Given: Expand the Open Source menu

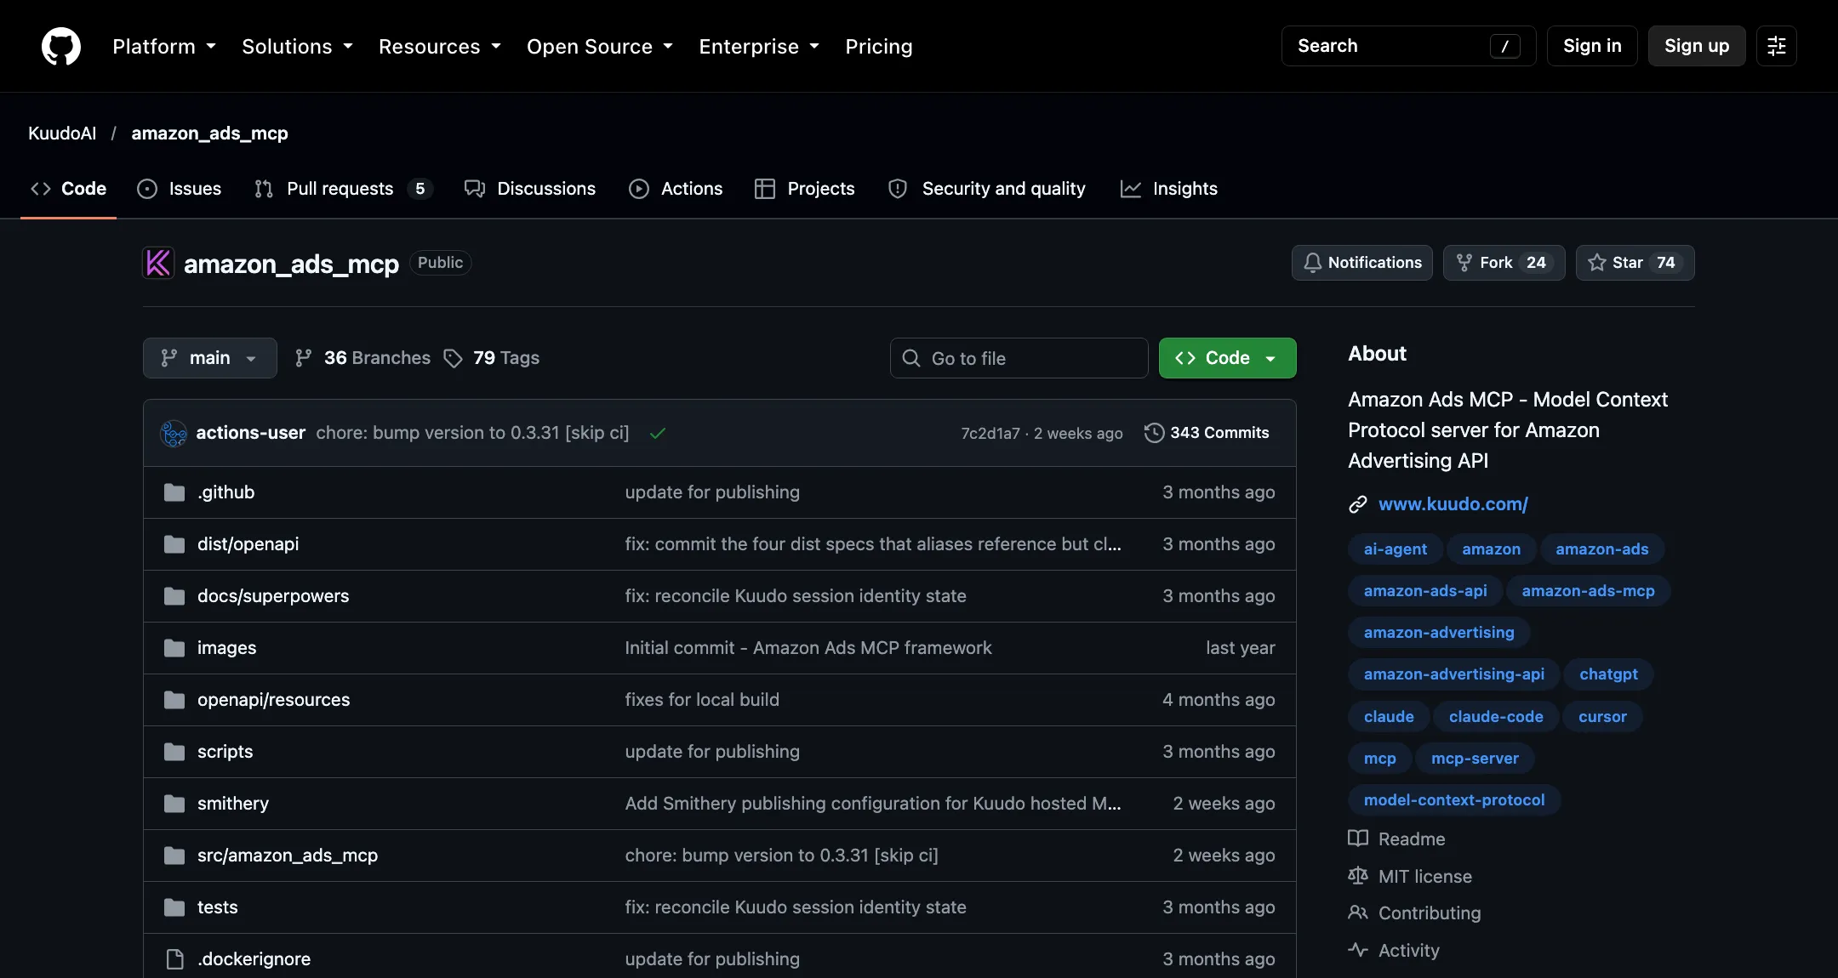Looking at the screenshot, I should click(x=600, y=46).
